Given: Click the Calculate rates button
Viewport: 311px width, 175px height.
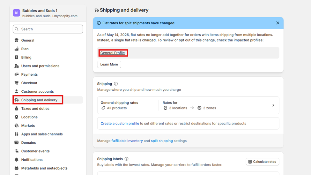Looking at the screenshot, I should point(263,162).
